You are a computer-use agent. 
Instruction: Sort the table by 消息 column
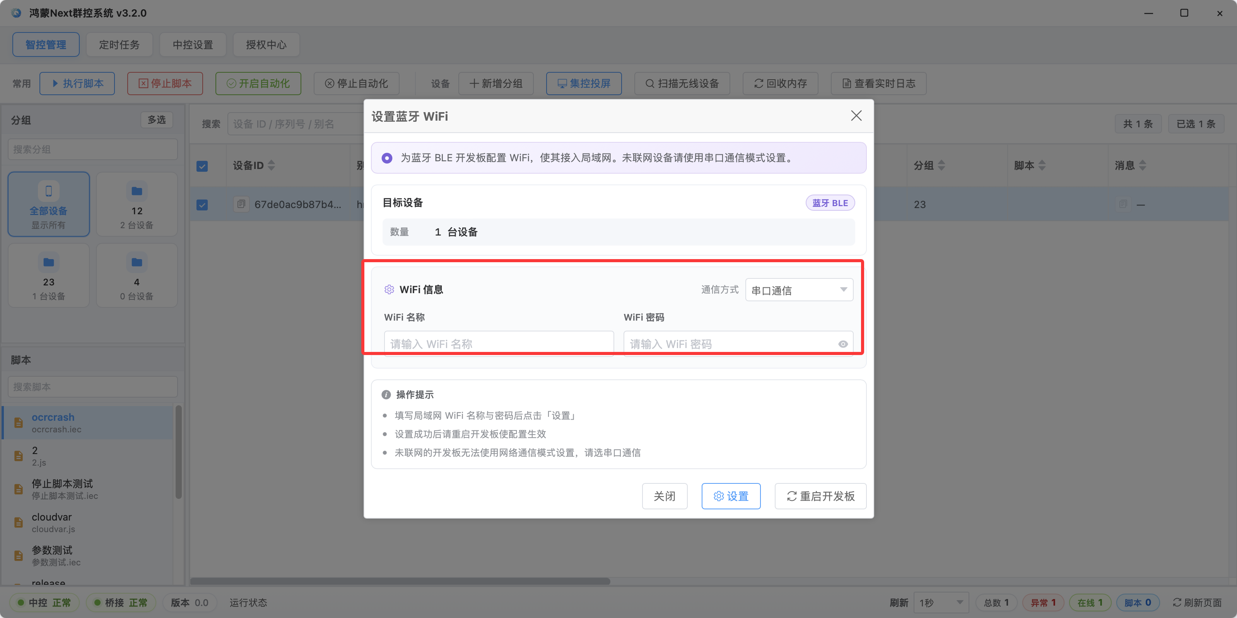1142,166
